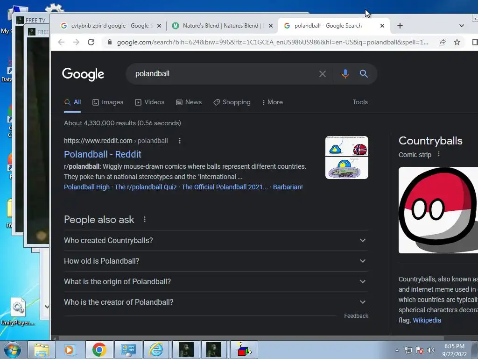Switch to Videos results tab

pos(150,102)
